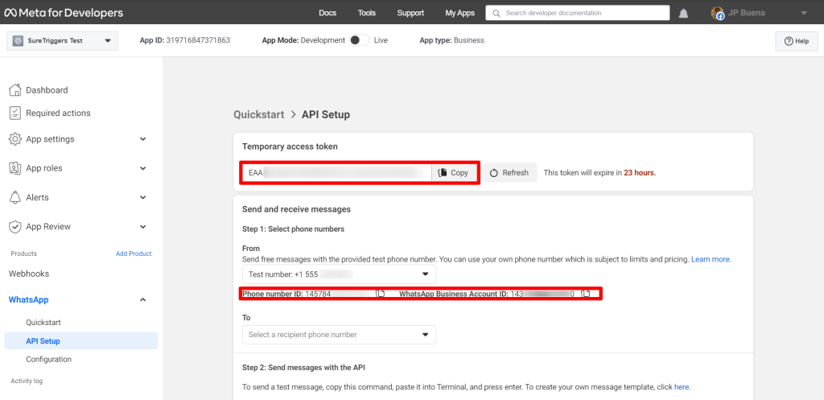824x400 pixels.
Task: Copy the WhatsApp Business Account ID
Action: coord(587,295)
